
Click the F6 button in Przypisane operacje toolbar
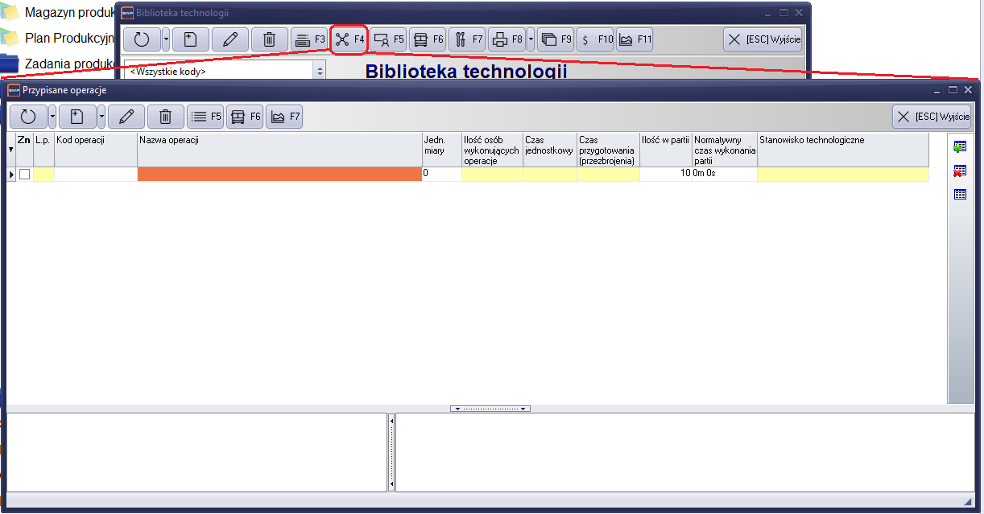(245, 117)
